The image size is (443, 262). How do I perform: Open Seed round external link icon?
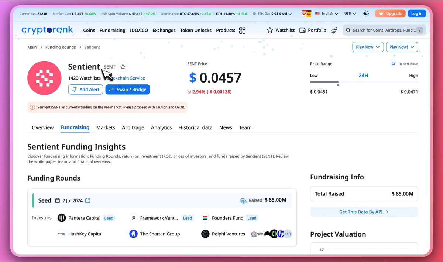(x=88, y=200)
